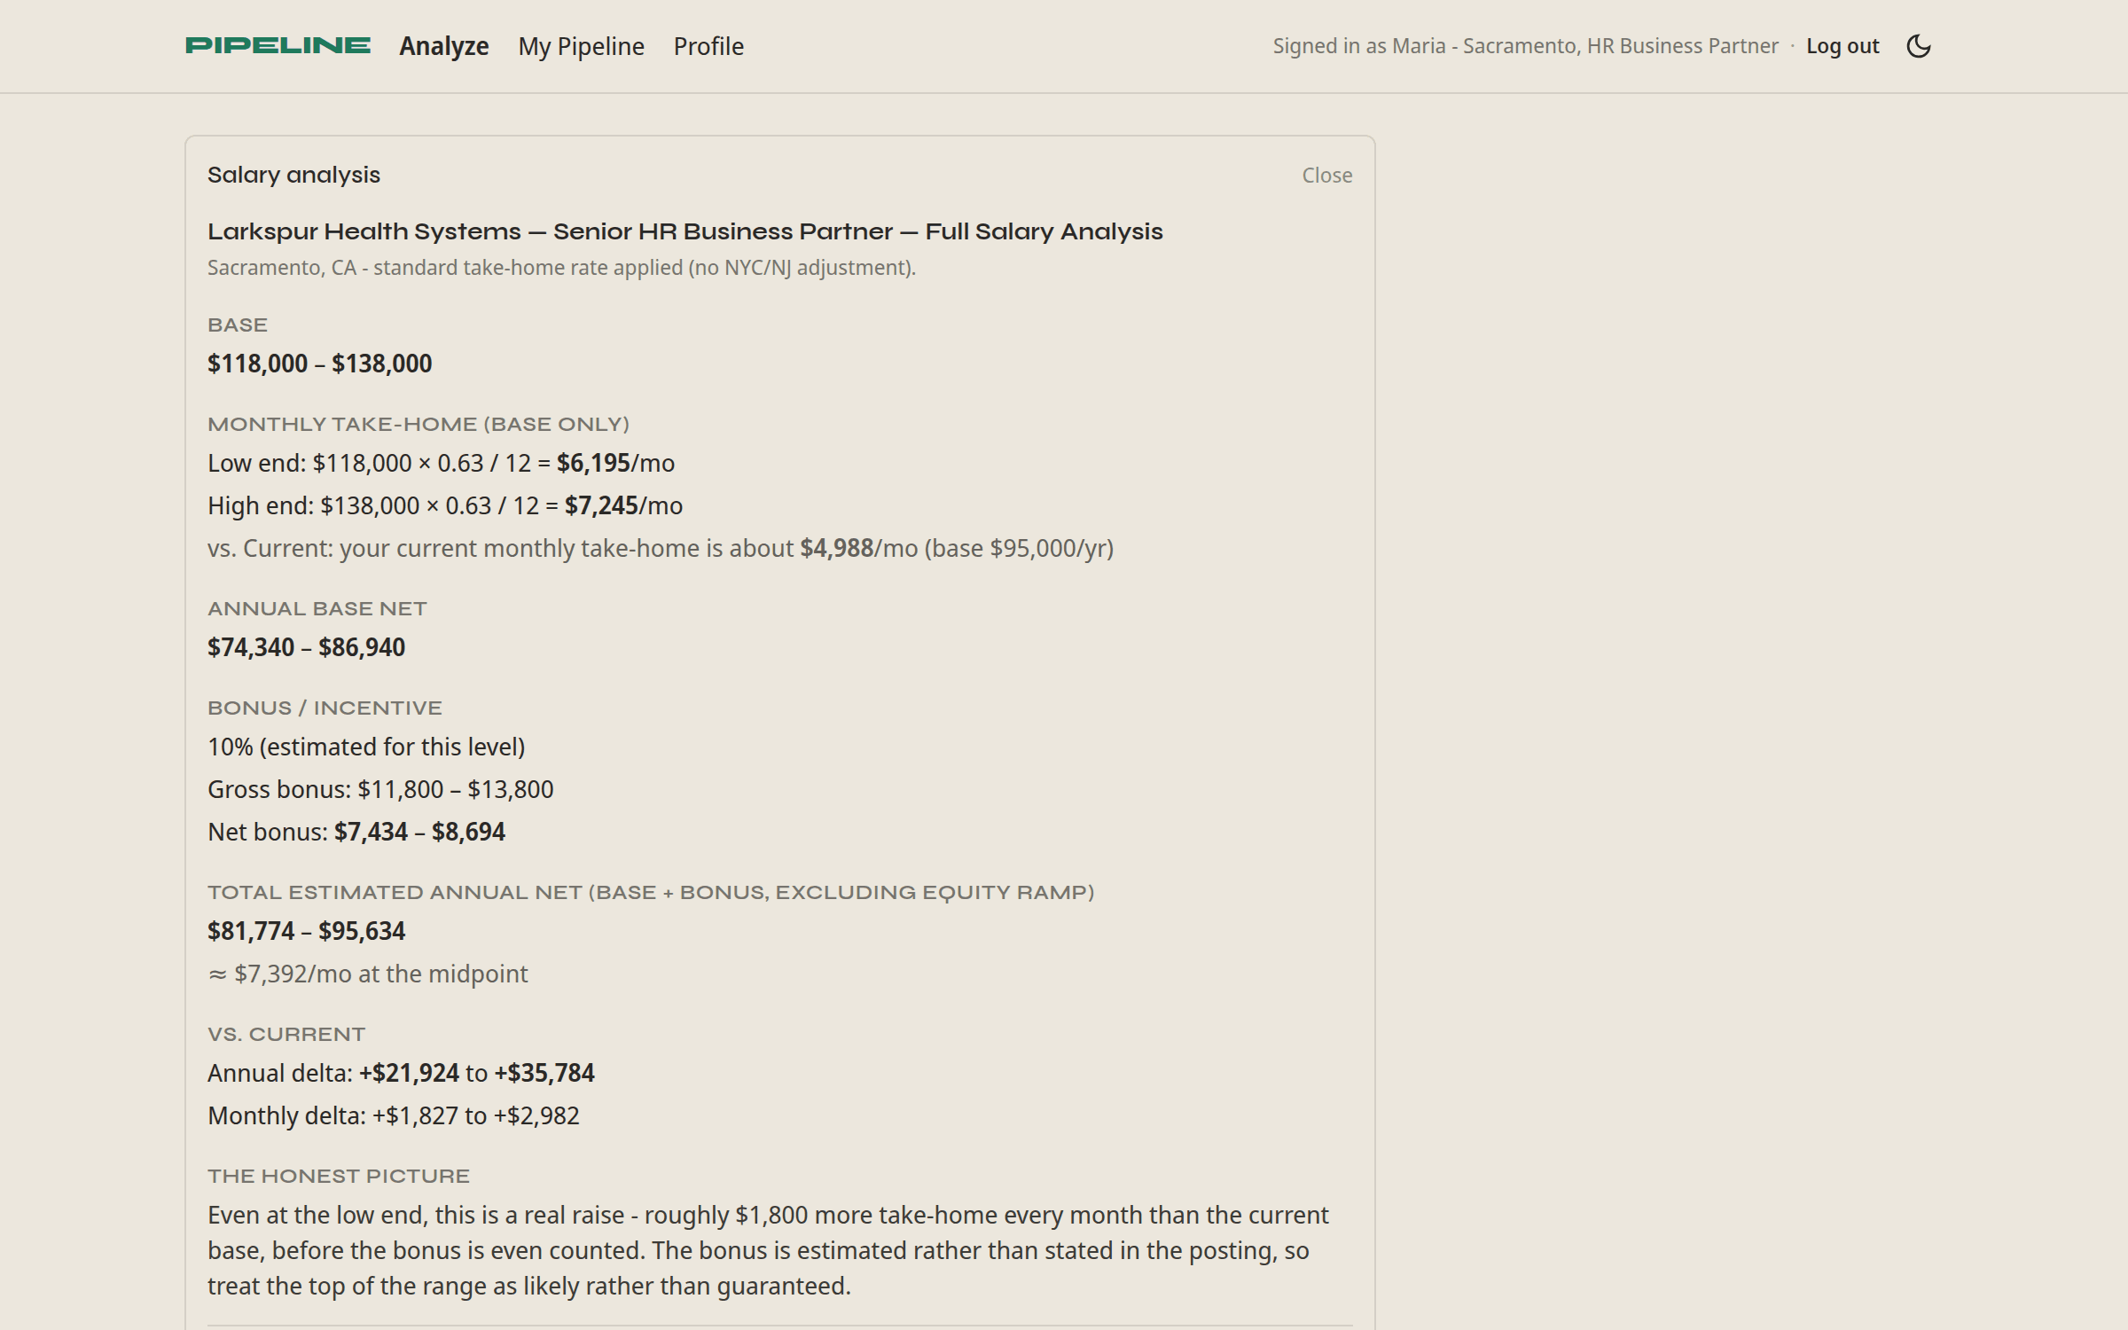This screenshot has height=1330, width=2128.
Task: Click the PIPELINE logo
Action: 278,46
